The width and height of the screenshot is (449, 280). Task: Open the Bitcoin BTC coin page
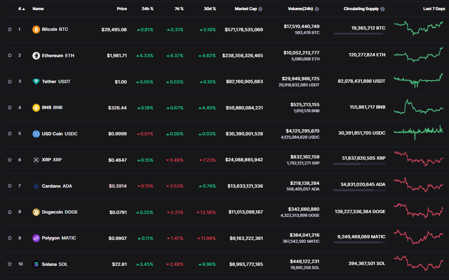click(55, 29)
